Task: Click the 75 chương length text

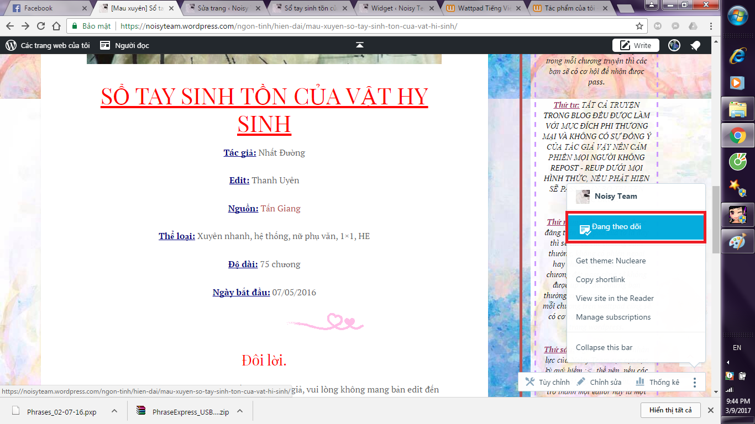Action: click(x=280, y=264)
